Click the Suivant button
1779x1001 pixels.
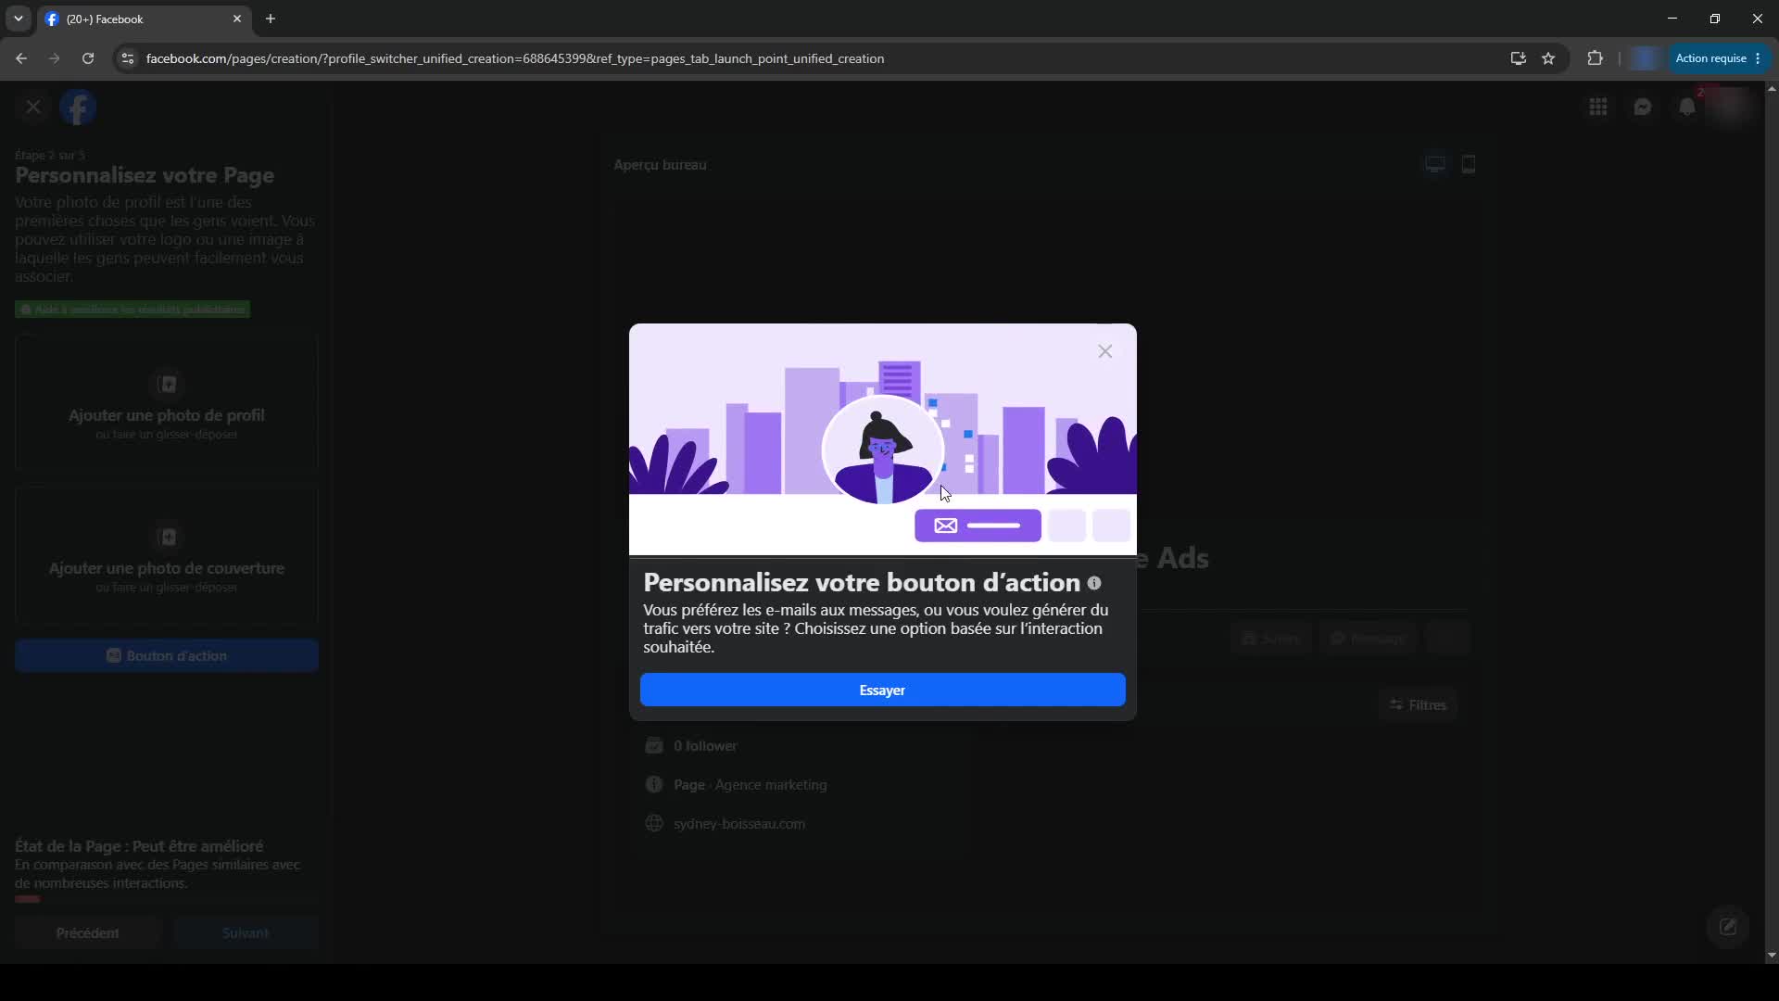click(x=246, y=932)
